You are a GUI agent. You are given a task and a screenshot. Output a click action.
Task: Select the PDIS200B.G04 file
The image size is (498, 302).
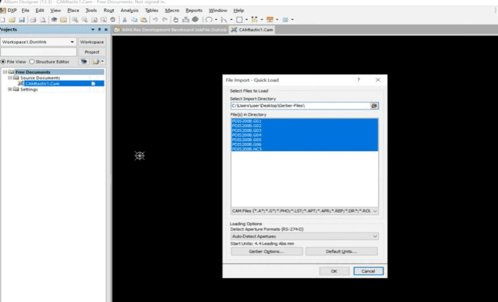pos(247,135)
